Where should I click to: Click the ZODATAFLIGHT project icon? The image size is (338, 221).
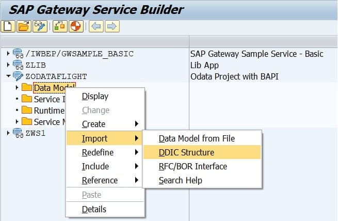tap(18, 76)
